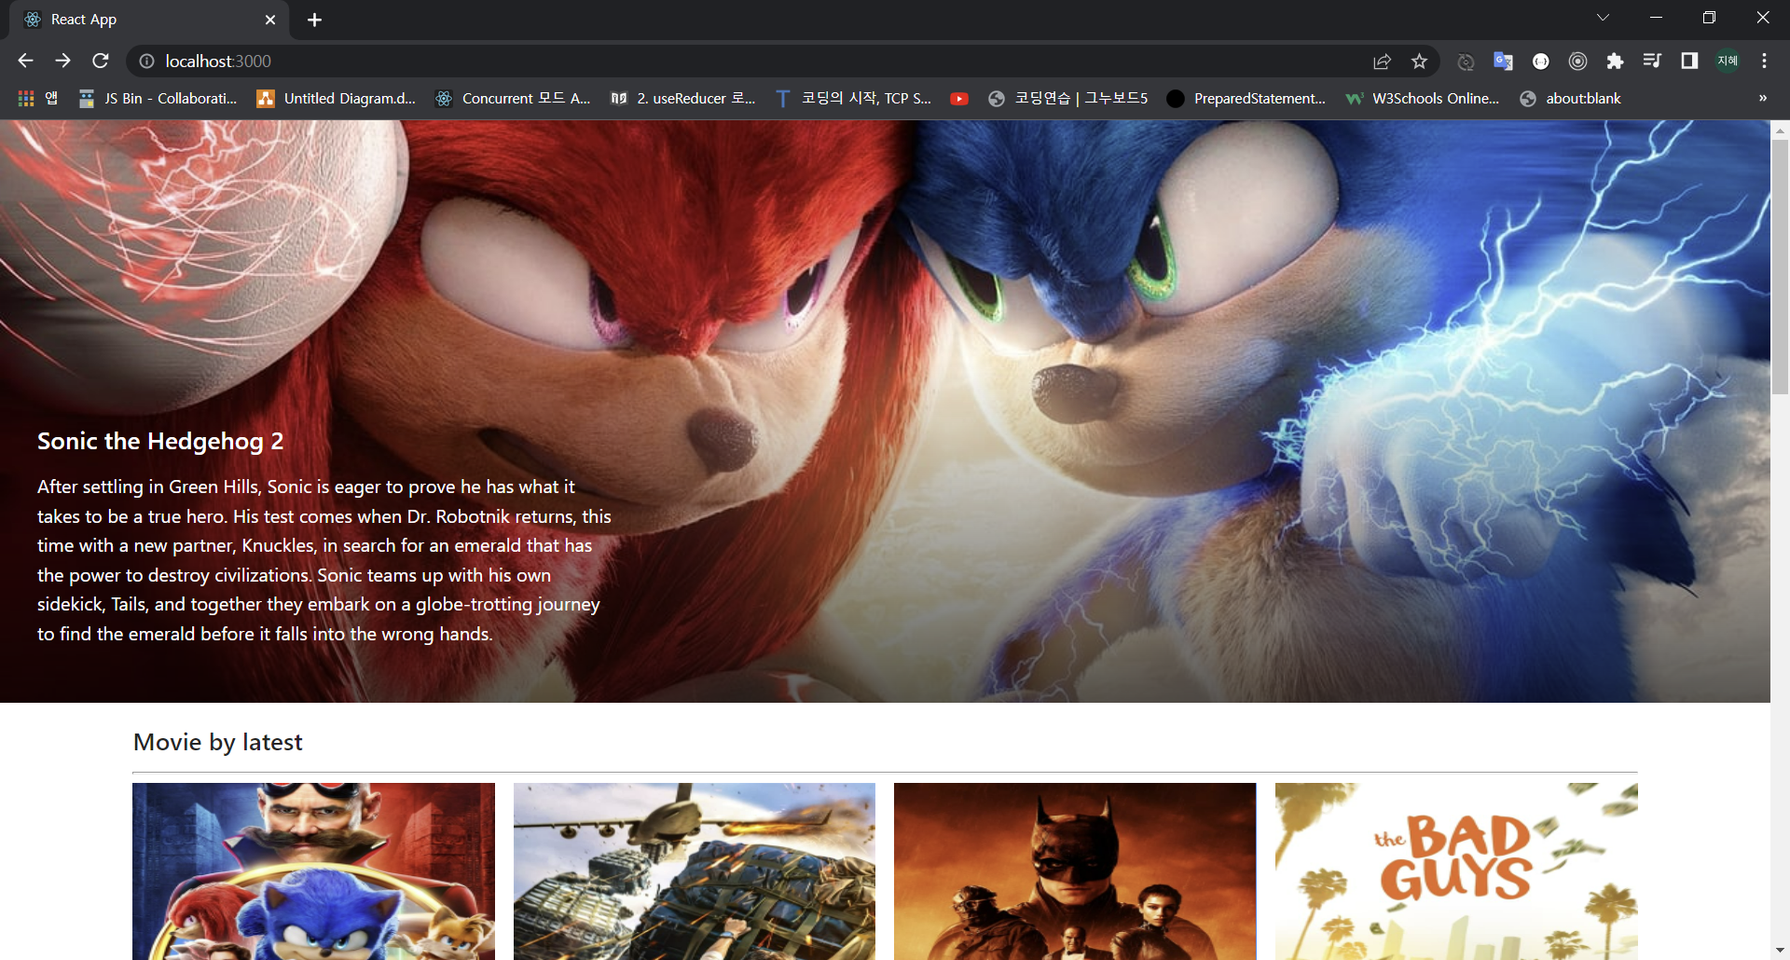Open the gnuboard5 coding practice bookmark
Screen dimensions: 1790x960
pos(1067,98)
